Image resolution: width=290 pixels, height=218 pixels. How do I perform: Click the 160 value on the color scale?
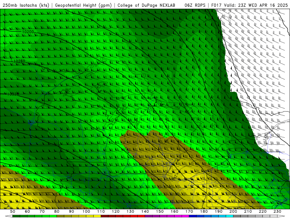pyautogui.click(x=174, y=211)
